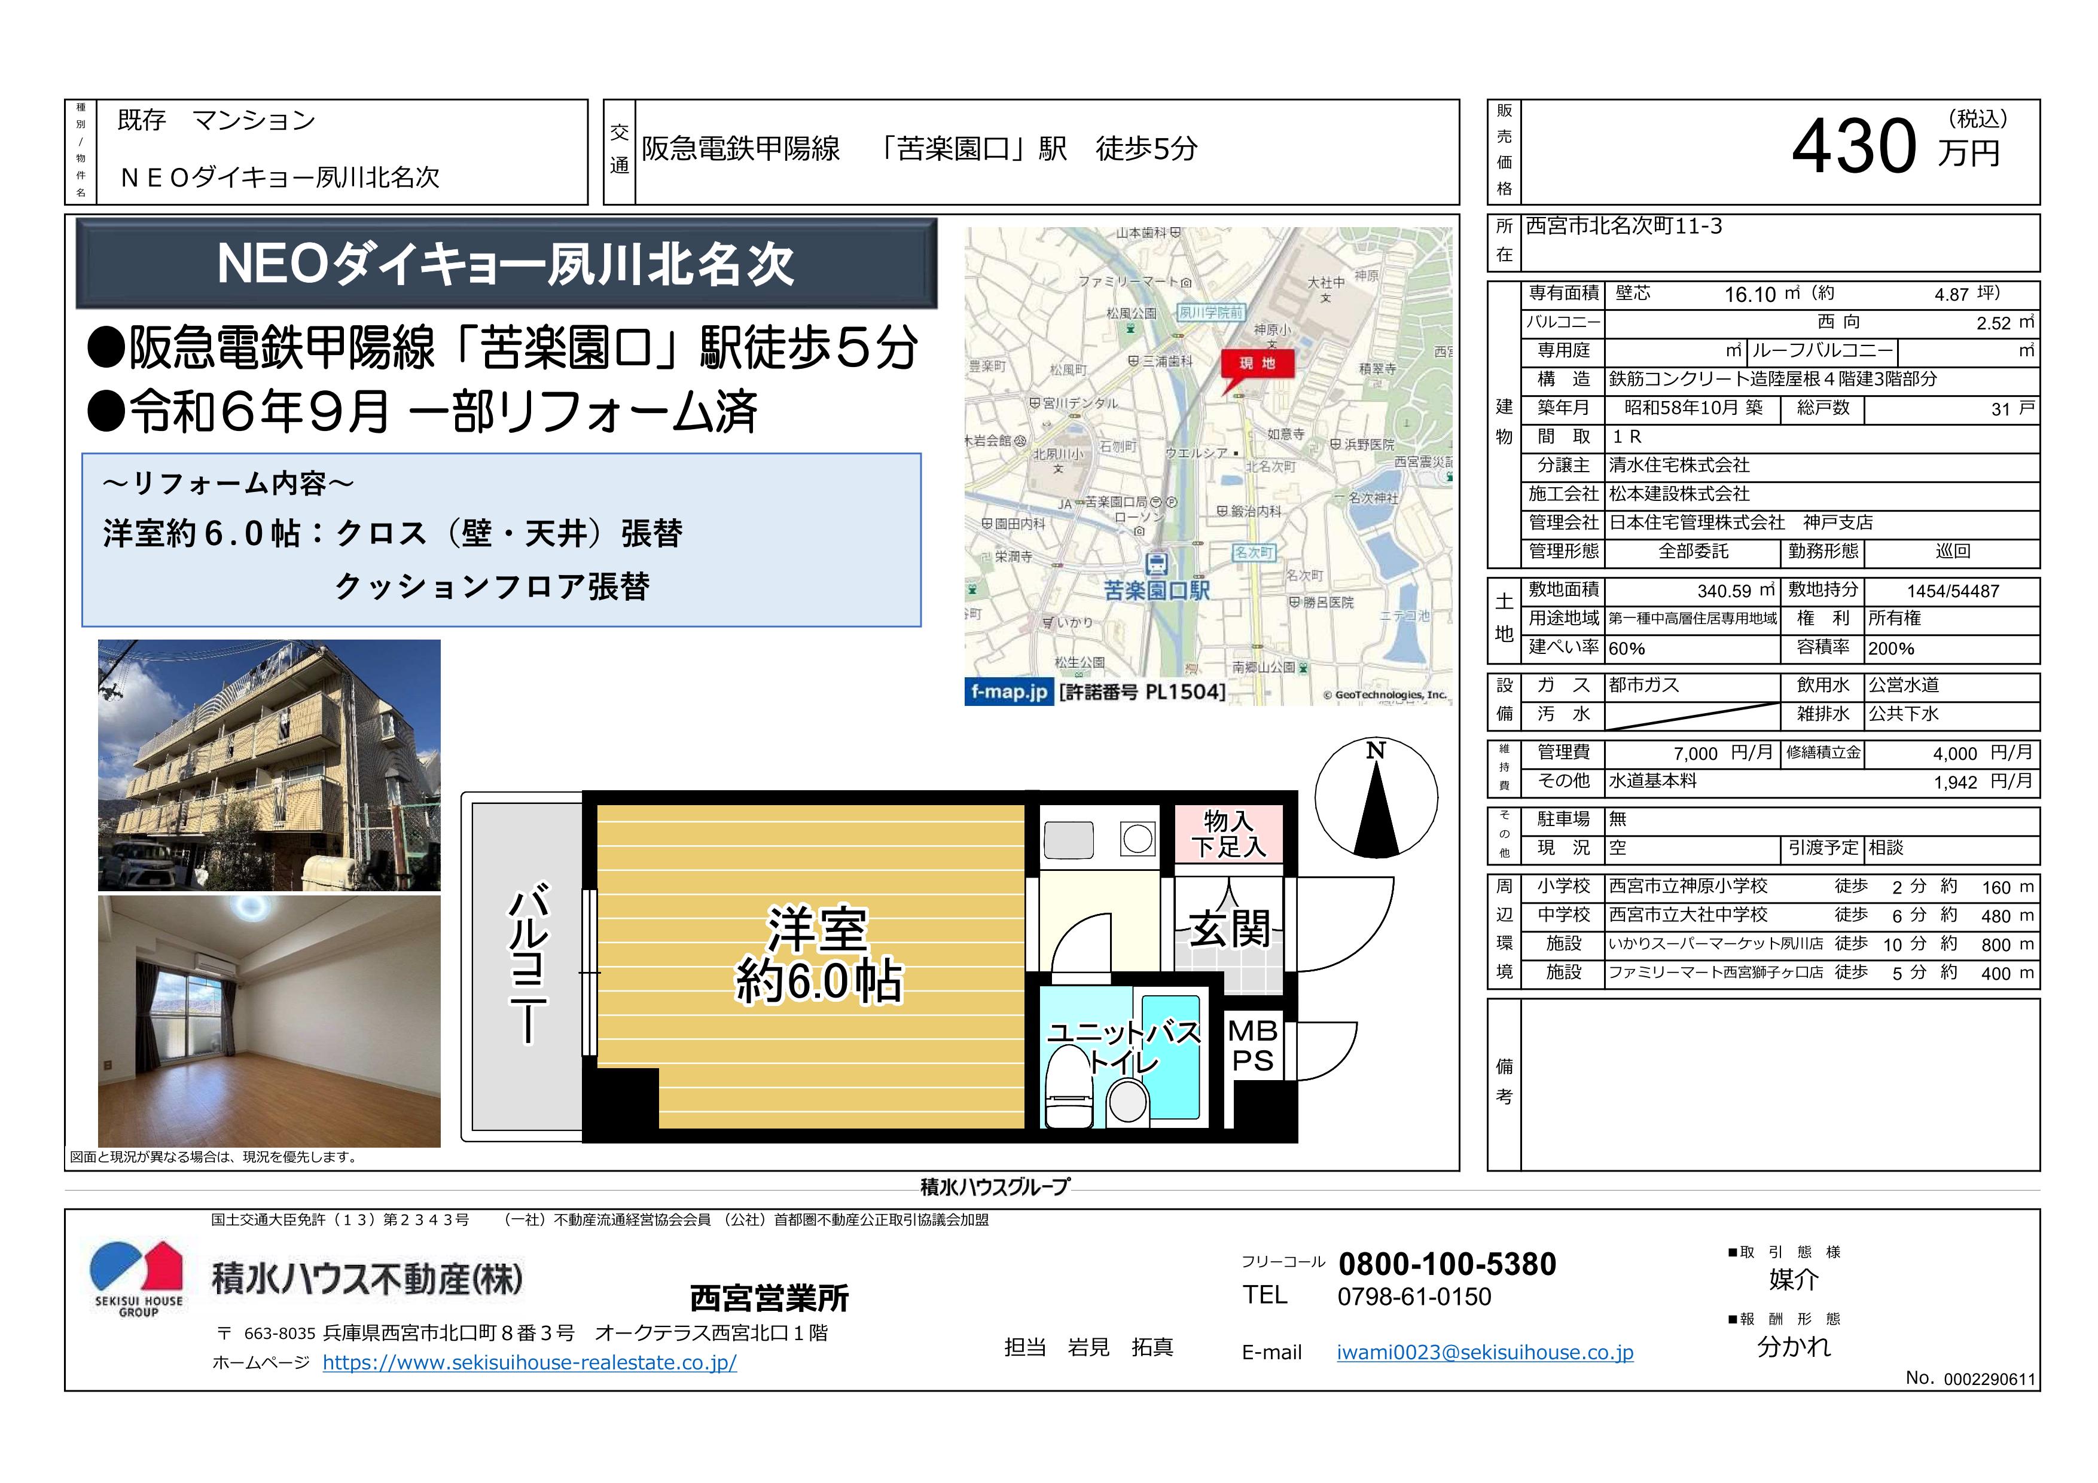
Task: Click the pink 物入 下足入 storage box
Action: click(1228, 834)
